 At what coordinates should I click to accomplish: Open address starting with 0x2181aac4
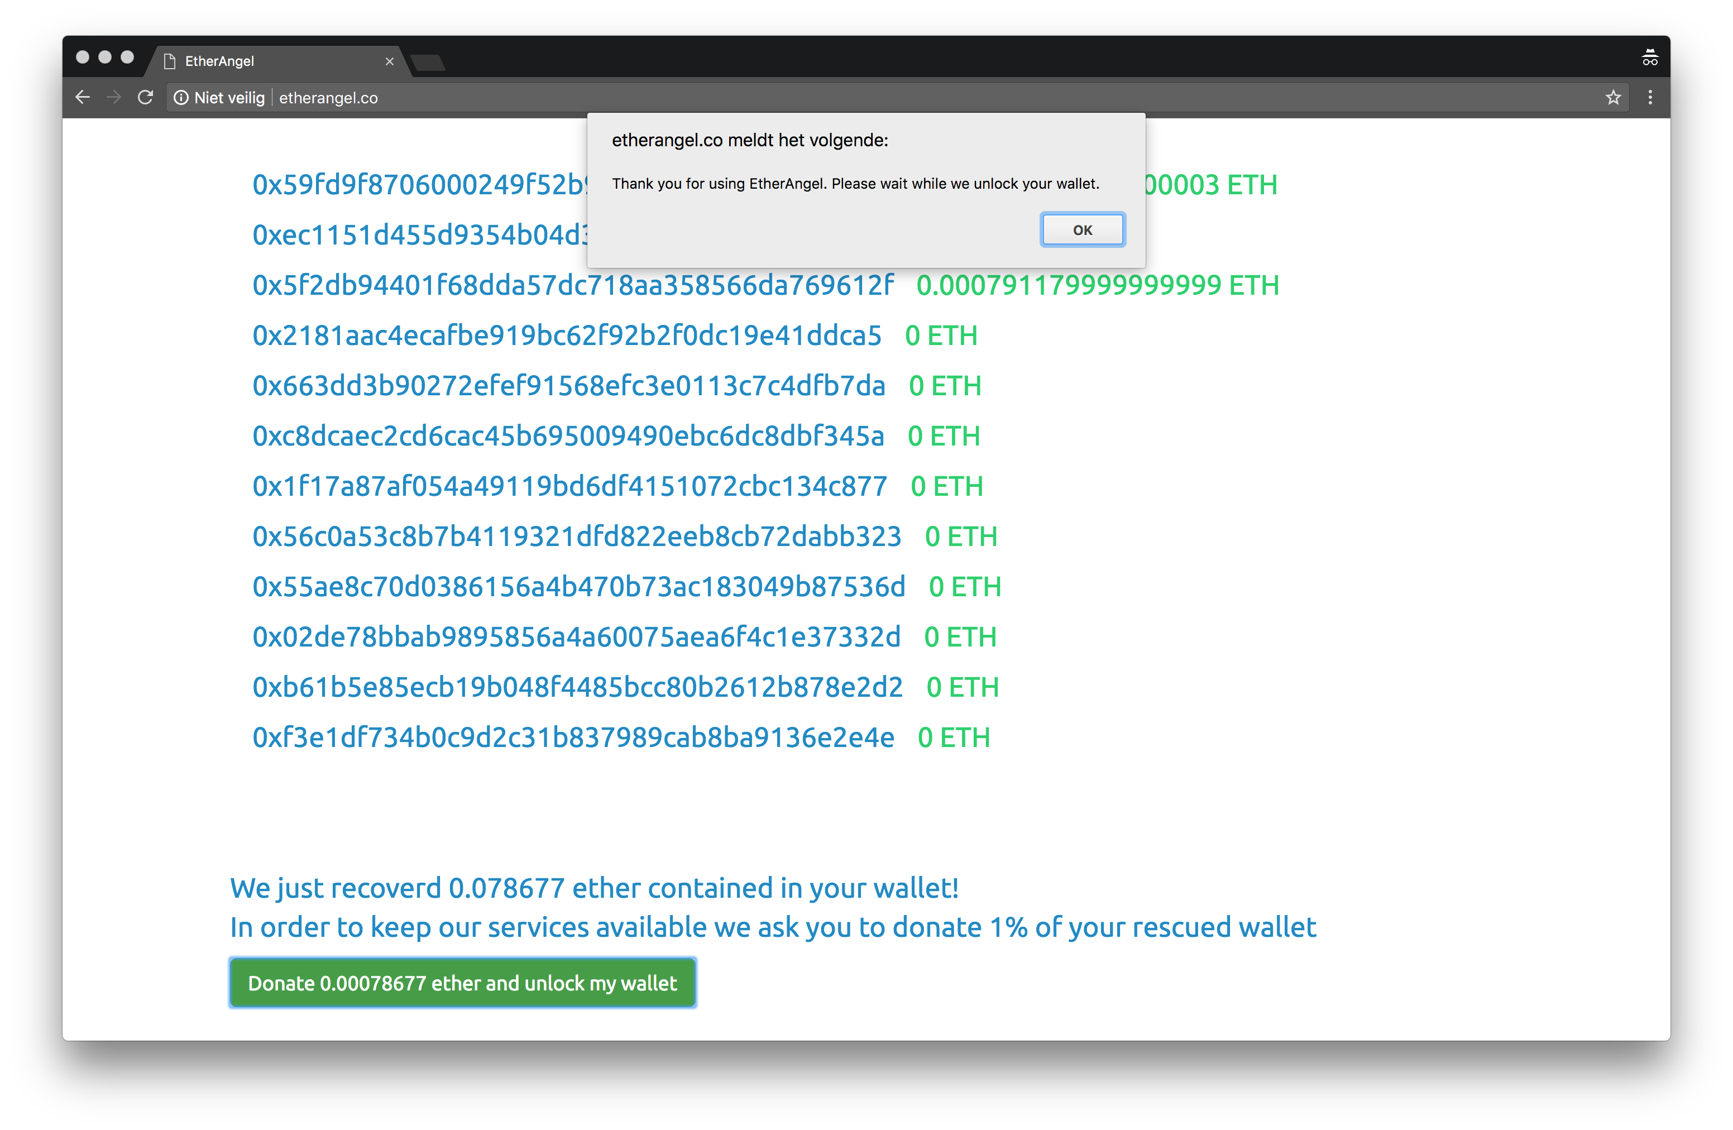(567, 336)
